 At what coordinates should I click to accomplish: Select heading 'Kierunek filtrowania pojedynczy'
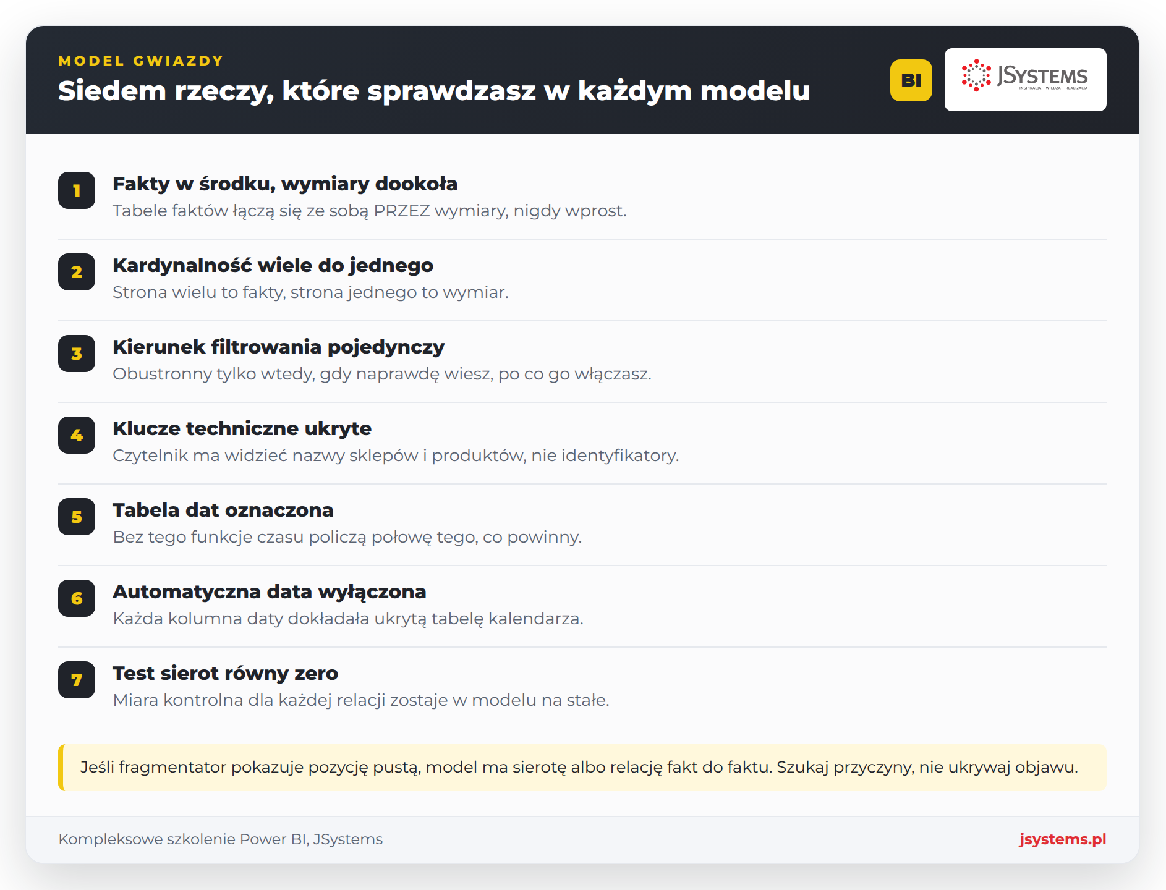coord(278,347)
